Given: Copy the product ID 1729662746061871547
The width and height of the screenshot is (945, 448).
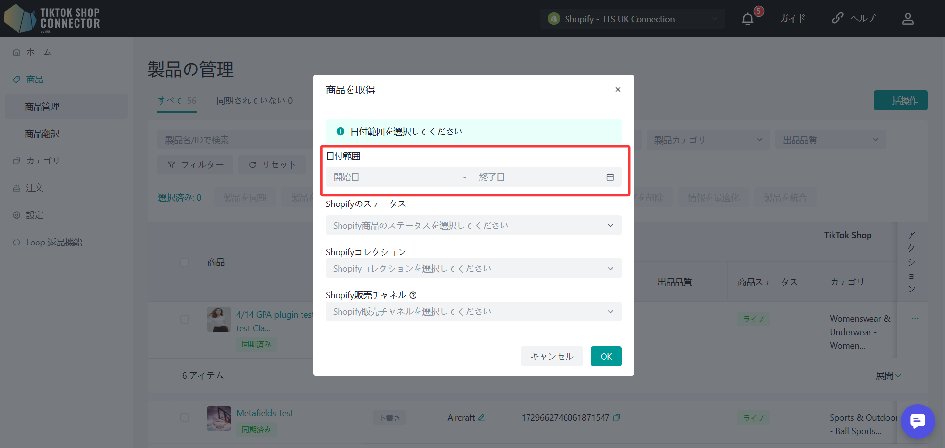Looking at the screenshot, I should tap(616, 418).
